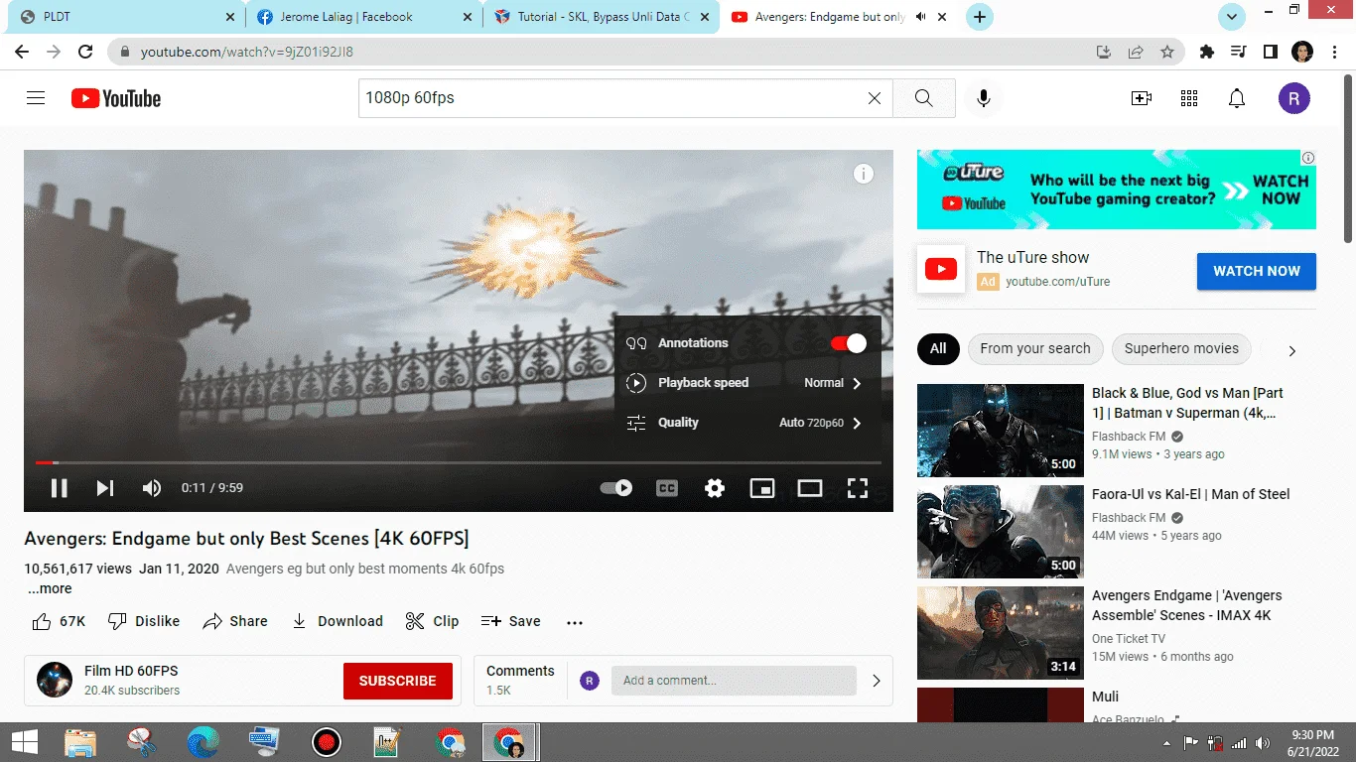The width and height of the screenshot is (1356, 762).
Task: Show hidden system tray icons
Action: tap(1166, 743)
